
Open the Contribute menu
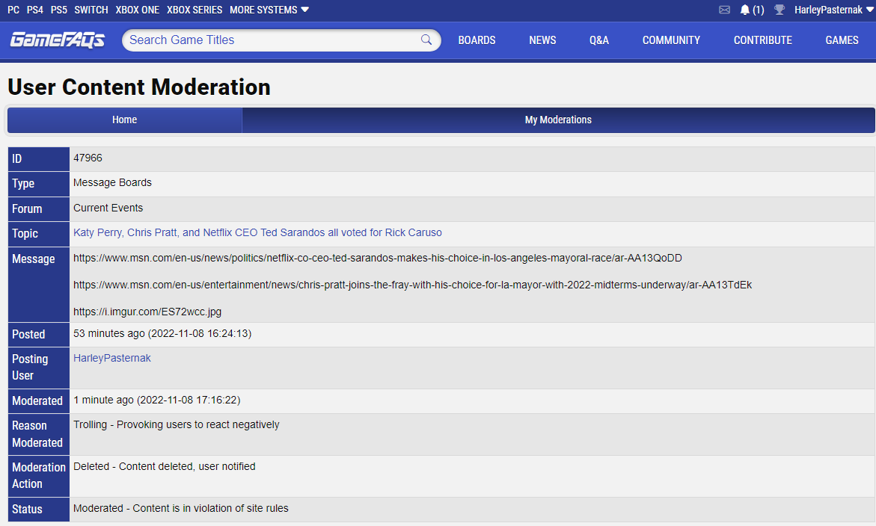tap(762, 40)
